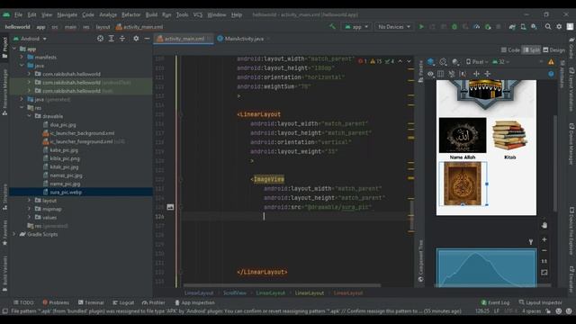The image size is (576, 324).
Task: Select the Name Allah image in preview
Action: tap(463, 136)
